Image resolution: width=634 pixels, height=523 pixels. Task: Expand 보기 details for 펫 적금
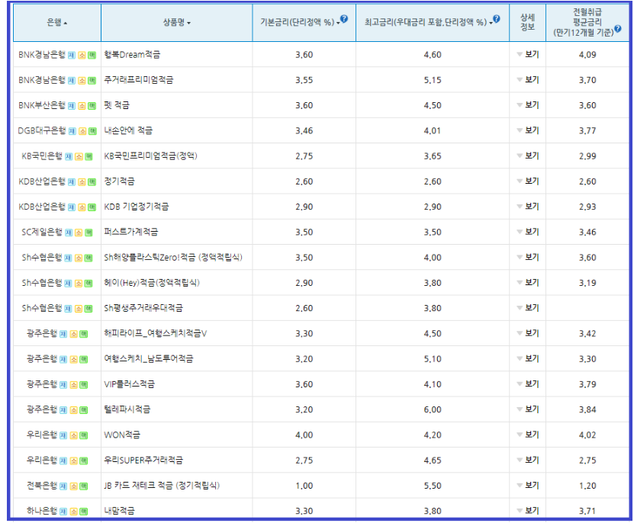[x=528, y=105]
